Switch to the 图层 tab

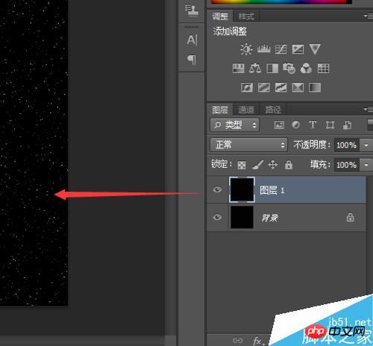(220, 110)
